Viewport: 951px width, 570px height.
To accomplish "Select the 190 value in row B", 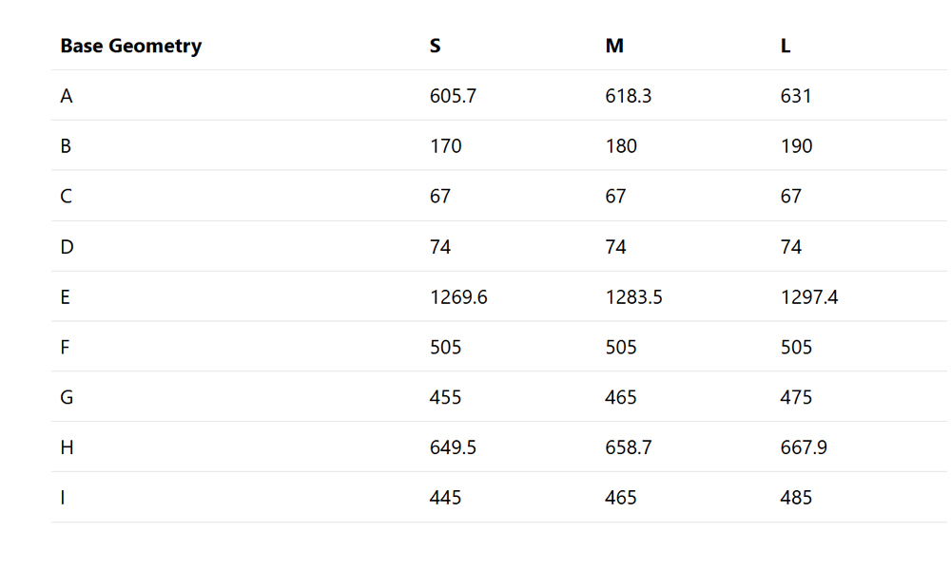I will pos(796,146).
